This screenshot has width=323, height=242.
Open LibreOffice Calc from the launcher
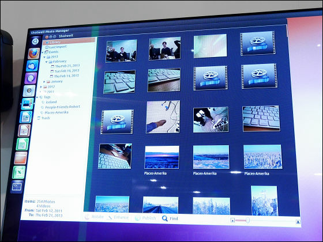pos(22,144)
